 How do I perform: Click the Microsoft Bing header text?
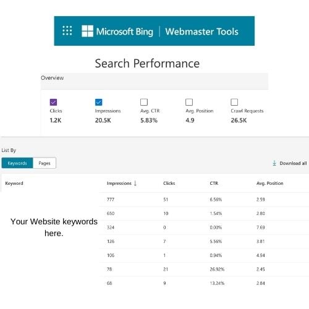coord(125,32)
